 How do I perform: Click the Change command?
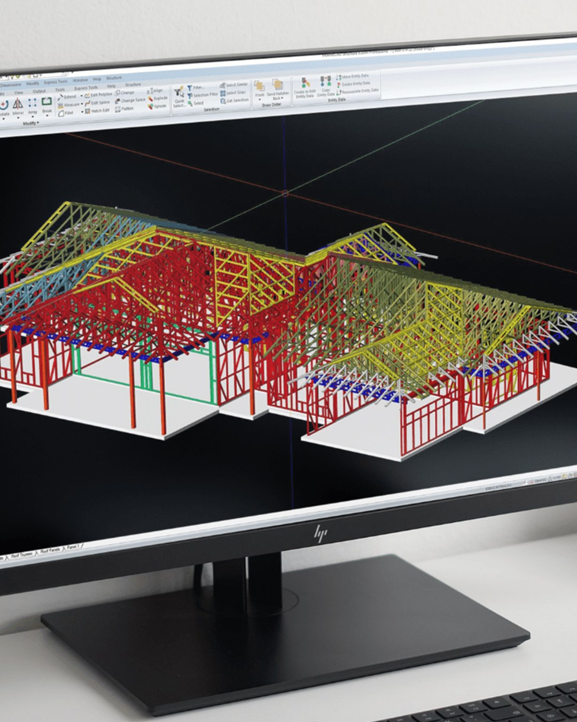point(124,93)
